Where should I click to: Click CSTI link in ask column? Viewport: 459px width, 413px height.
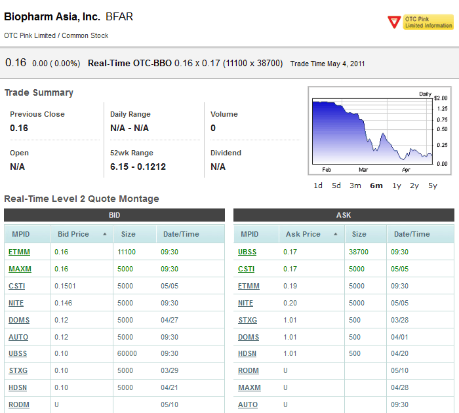coord(247,269)
